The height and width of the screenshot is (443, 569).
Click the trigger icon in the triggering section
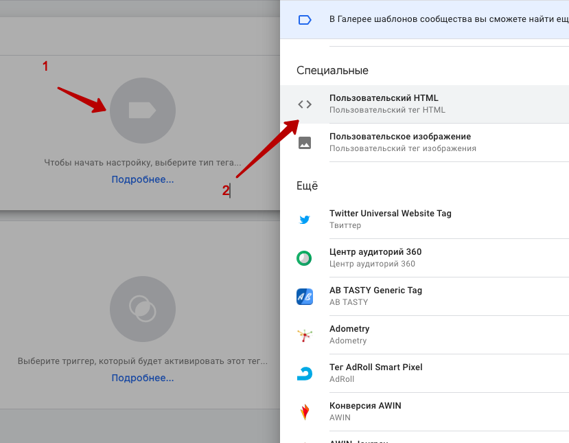click(x=143, y=309)
